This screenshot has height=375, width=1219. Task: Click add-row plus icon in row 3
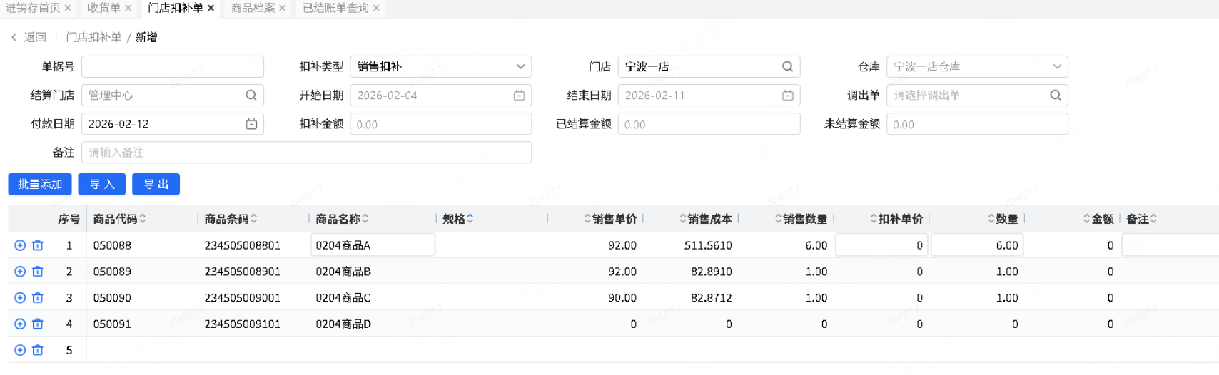(20, 298)
